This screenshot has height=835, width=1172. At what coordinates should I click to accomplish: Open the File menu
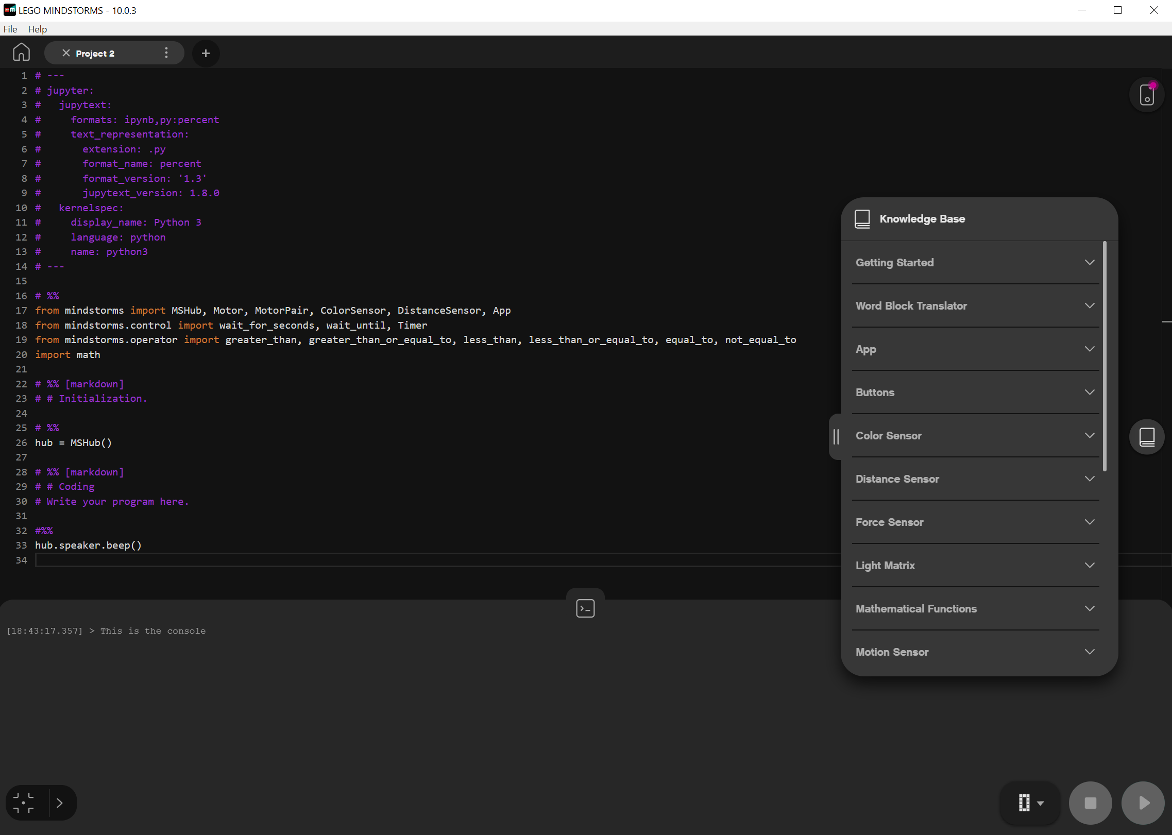[x=10, y=29]
